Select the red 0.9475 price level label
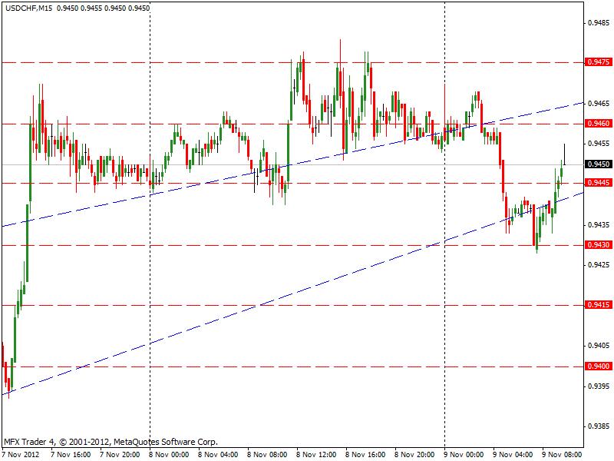Image resolution: width=614 pixels, height=461 pixels. [598, 62]
